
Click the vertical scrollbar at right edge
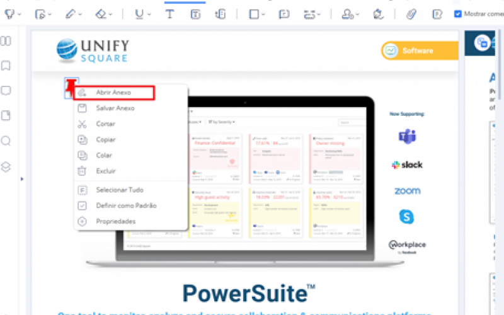(x=500, y=64)
